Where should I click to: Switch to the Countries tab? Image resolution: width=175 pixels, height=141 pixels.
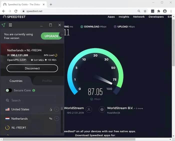click(x=16, y=81)
